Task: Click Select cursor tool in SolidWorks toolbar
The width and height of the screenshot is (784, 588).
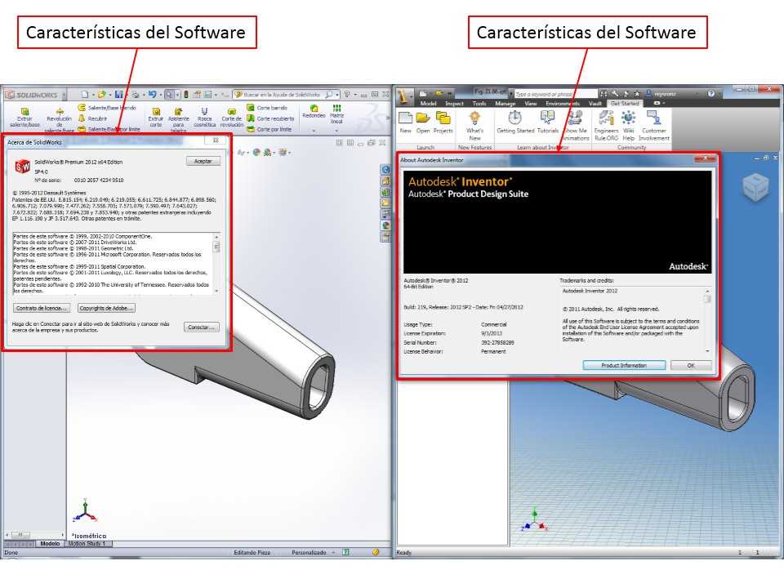Action: (x=170, y=94)
